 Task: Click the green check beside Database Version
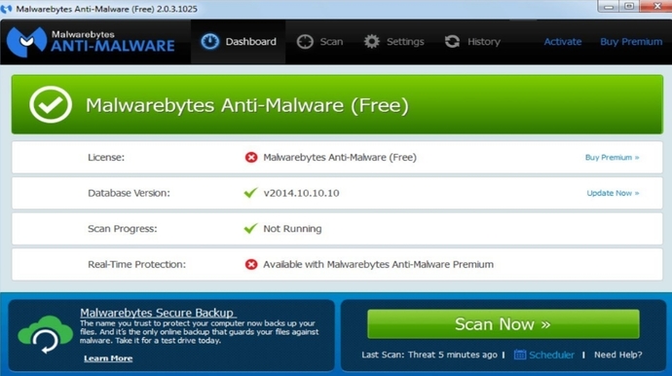tap(250, 193)
